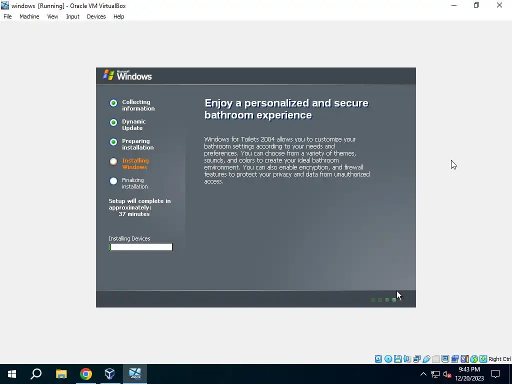Switch to VirtualBox Manager cube taskbar icon
Screen dimensions: 512x384
(x=109, y=374)
